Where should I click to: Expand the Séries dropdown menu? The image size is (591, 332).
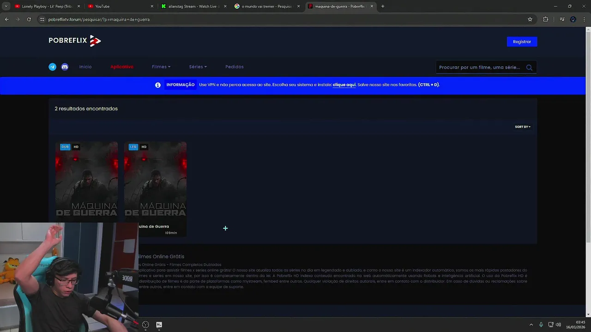(x=198, y=67)
